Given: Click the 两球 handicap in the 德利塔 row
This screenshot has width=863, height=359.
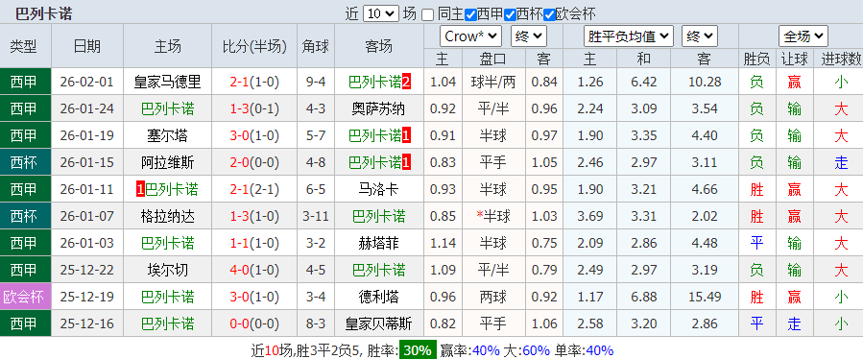Looking at the screenshot, I should pos(493,297).
